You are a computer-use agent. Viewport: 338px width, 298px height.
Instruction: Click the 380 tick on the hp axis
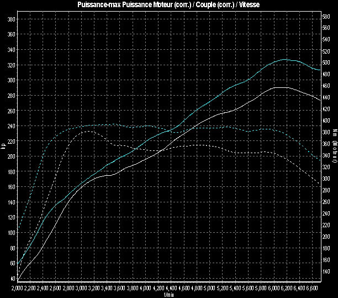tap(11, 19)
